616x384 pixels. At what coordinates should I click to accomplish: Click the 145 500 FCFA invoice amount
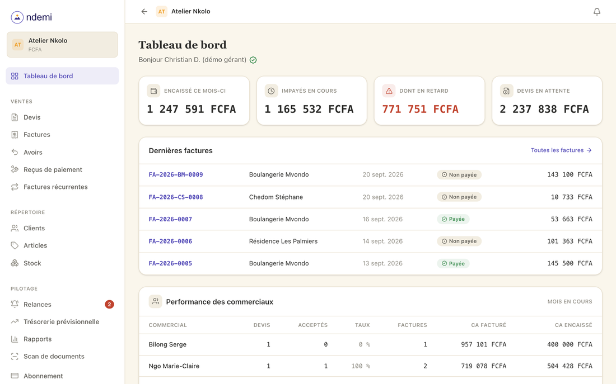(x=570, y=263)
